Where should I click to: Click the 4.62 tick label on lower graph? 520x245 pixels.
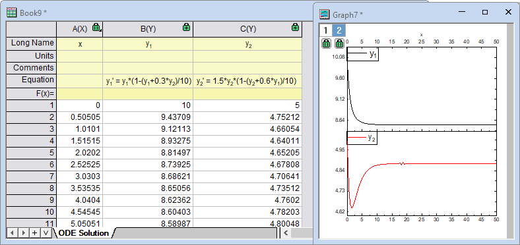click(340, 211)
